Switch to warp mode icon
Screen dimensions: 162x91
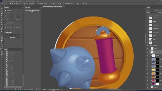(x=78, y=4)
